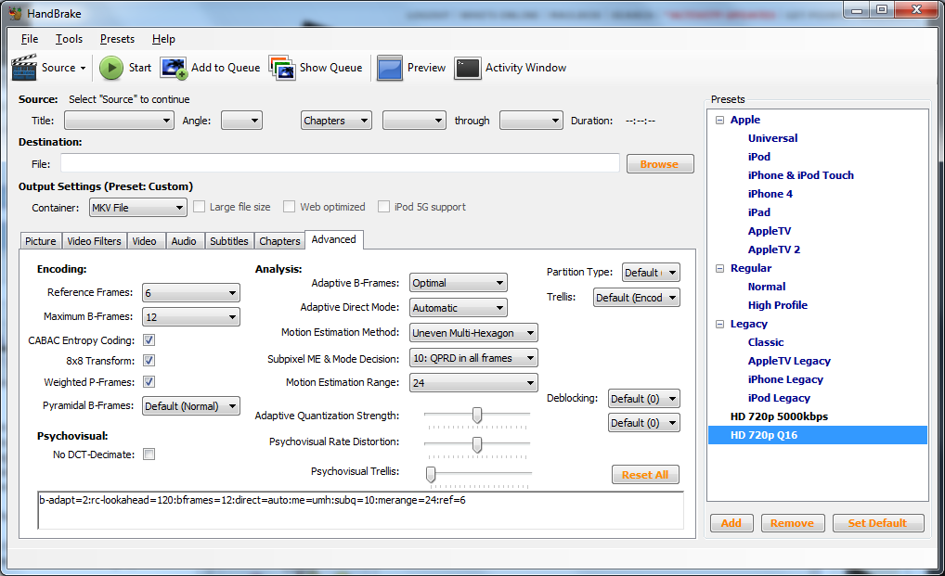Image resolution: width=945 pixels, height=576 pixels.
Task: Click the Preview monitor icon
Action: point(389,68)
